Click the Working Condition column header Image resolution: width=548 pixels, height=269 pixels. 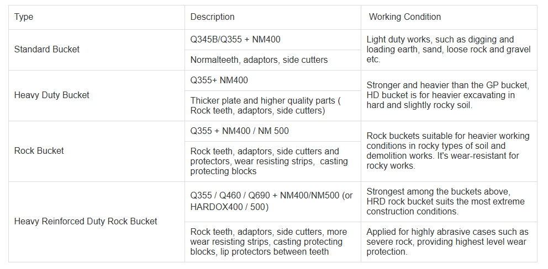tap(404, 17)
